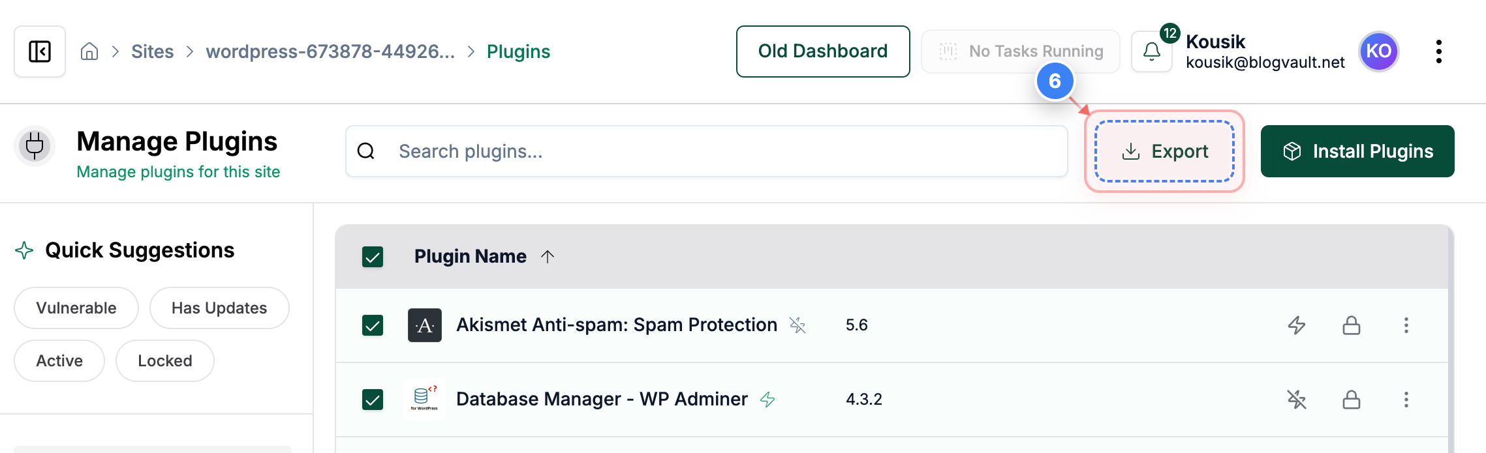This screenshot has width=1486, height=453.
Task: Open the three-dot menu in the top right corner
Action: click(x=1438, y=51)
